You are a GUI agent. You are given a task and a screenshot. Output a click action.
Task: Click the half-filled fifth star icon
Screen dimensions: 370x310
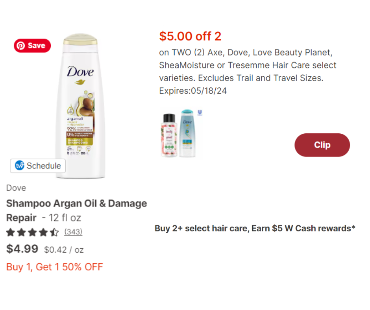click(55, 232)
